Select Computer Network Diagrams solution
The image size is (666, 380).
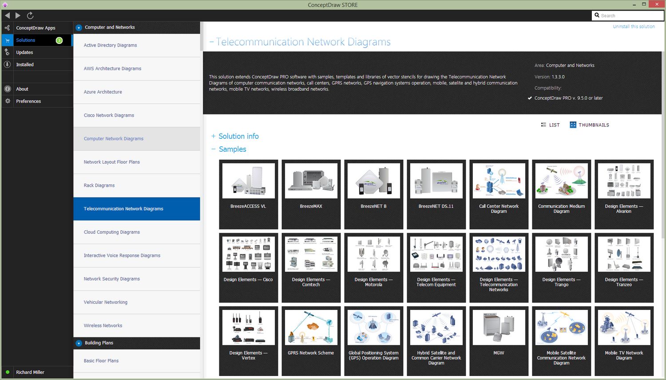137,139
